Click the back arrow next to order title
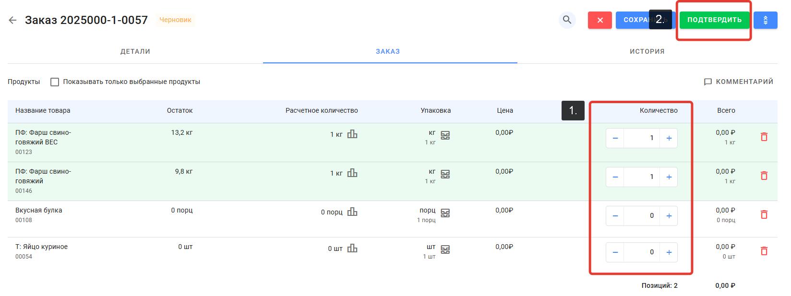Image resolution: width=791 pixels, height=296 pixels. [13, 20]
